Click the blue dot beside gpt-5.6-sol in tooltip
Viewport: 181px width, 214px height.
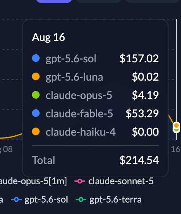pos(36,58)
